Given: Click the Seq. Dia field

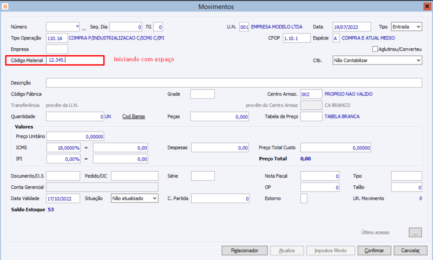Looking at the screenshot, I should coord(126,27).
